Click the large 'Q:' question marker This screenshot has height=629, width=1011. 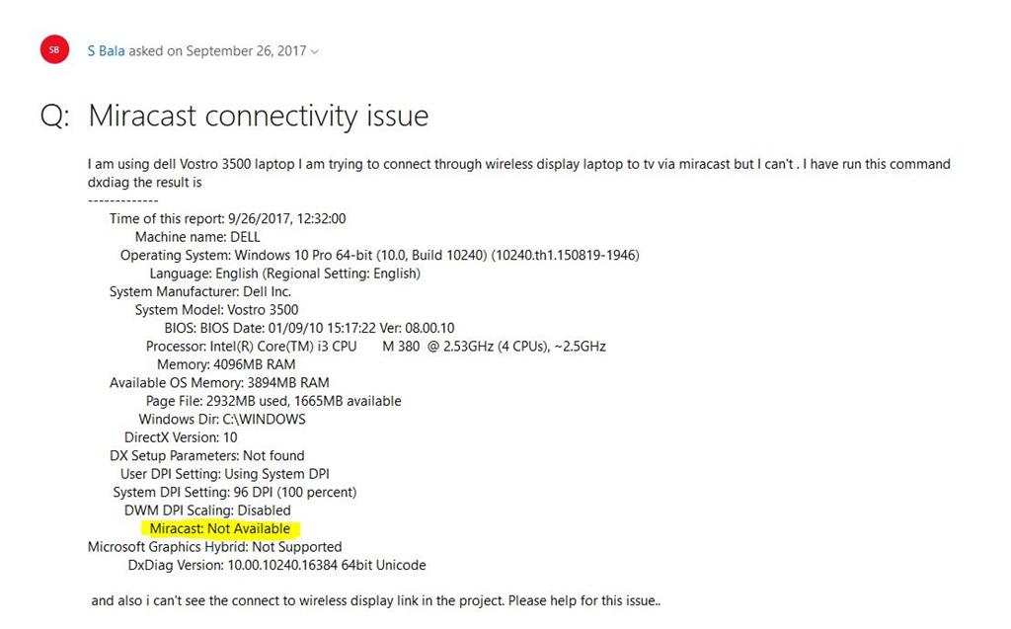click(x=55, y=117)
